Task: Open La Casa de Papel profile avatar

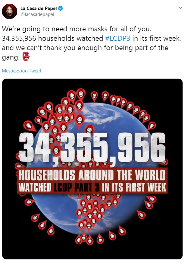Action: [9, 11]
